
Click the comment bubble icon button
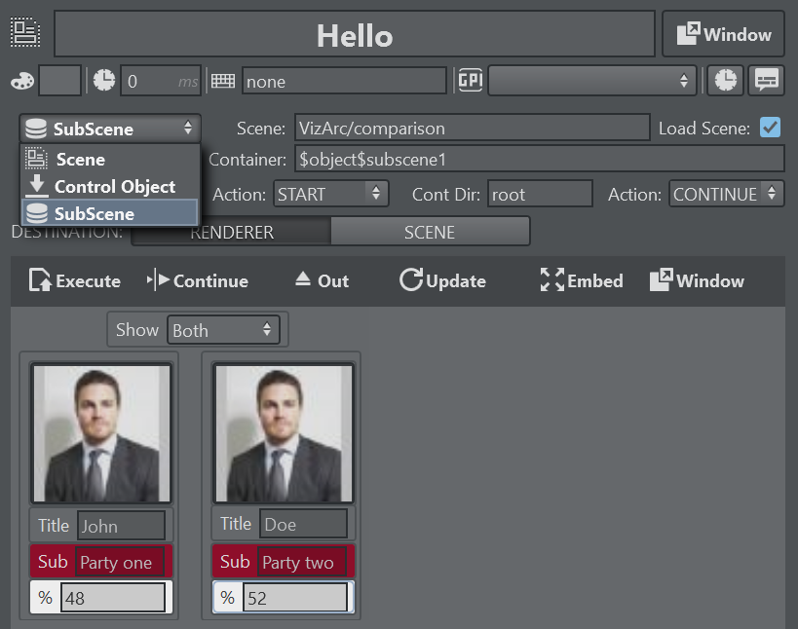pyautogui.click(x=767, y=81)
